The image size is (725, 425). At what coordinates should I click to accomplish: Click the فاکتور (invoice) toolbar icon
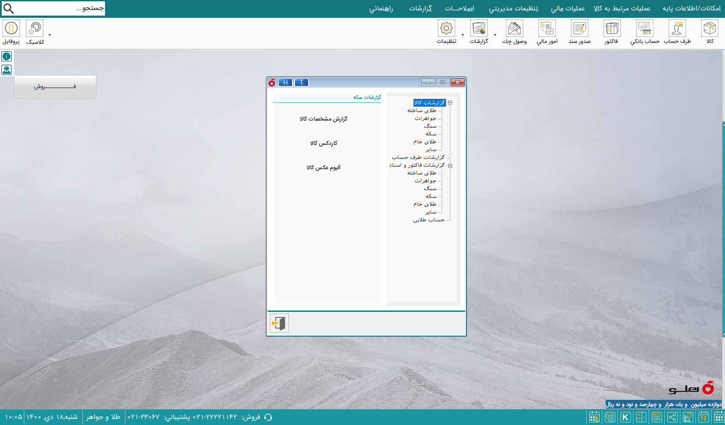[x=612, y=29]
